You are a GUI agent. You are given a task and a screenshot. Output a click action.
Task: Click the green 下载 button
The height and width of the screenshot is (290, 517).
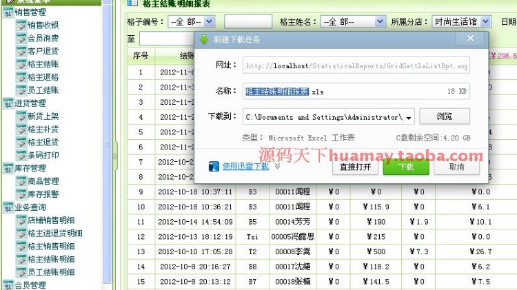pos(406,167)
